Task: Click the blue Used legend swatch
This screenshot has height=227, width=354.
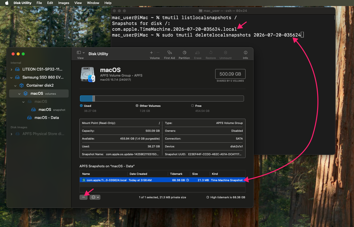Action: [81, 106]
